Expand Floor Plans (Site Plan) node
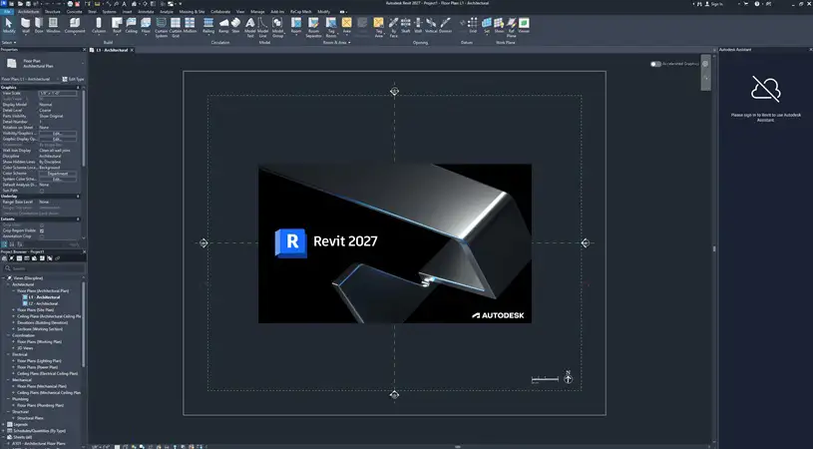 coord(14,310)
